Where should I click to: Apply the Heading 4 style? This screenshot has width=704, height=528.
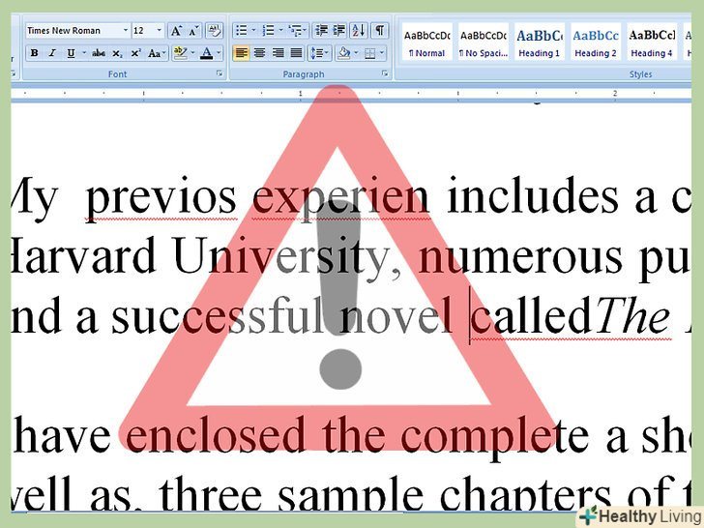pyautogui.click(x=652, y=43)
